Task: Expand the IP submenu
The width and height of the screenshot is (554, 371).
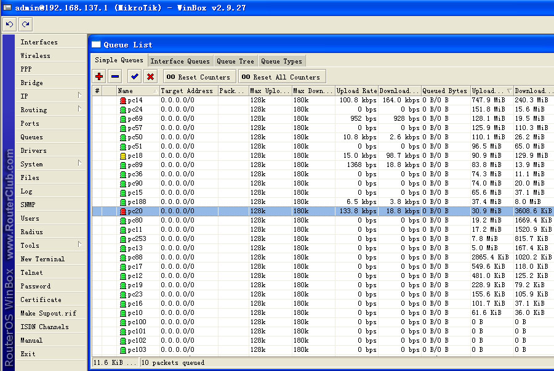Action: 79,96
